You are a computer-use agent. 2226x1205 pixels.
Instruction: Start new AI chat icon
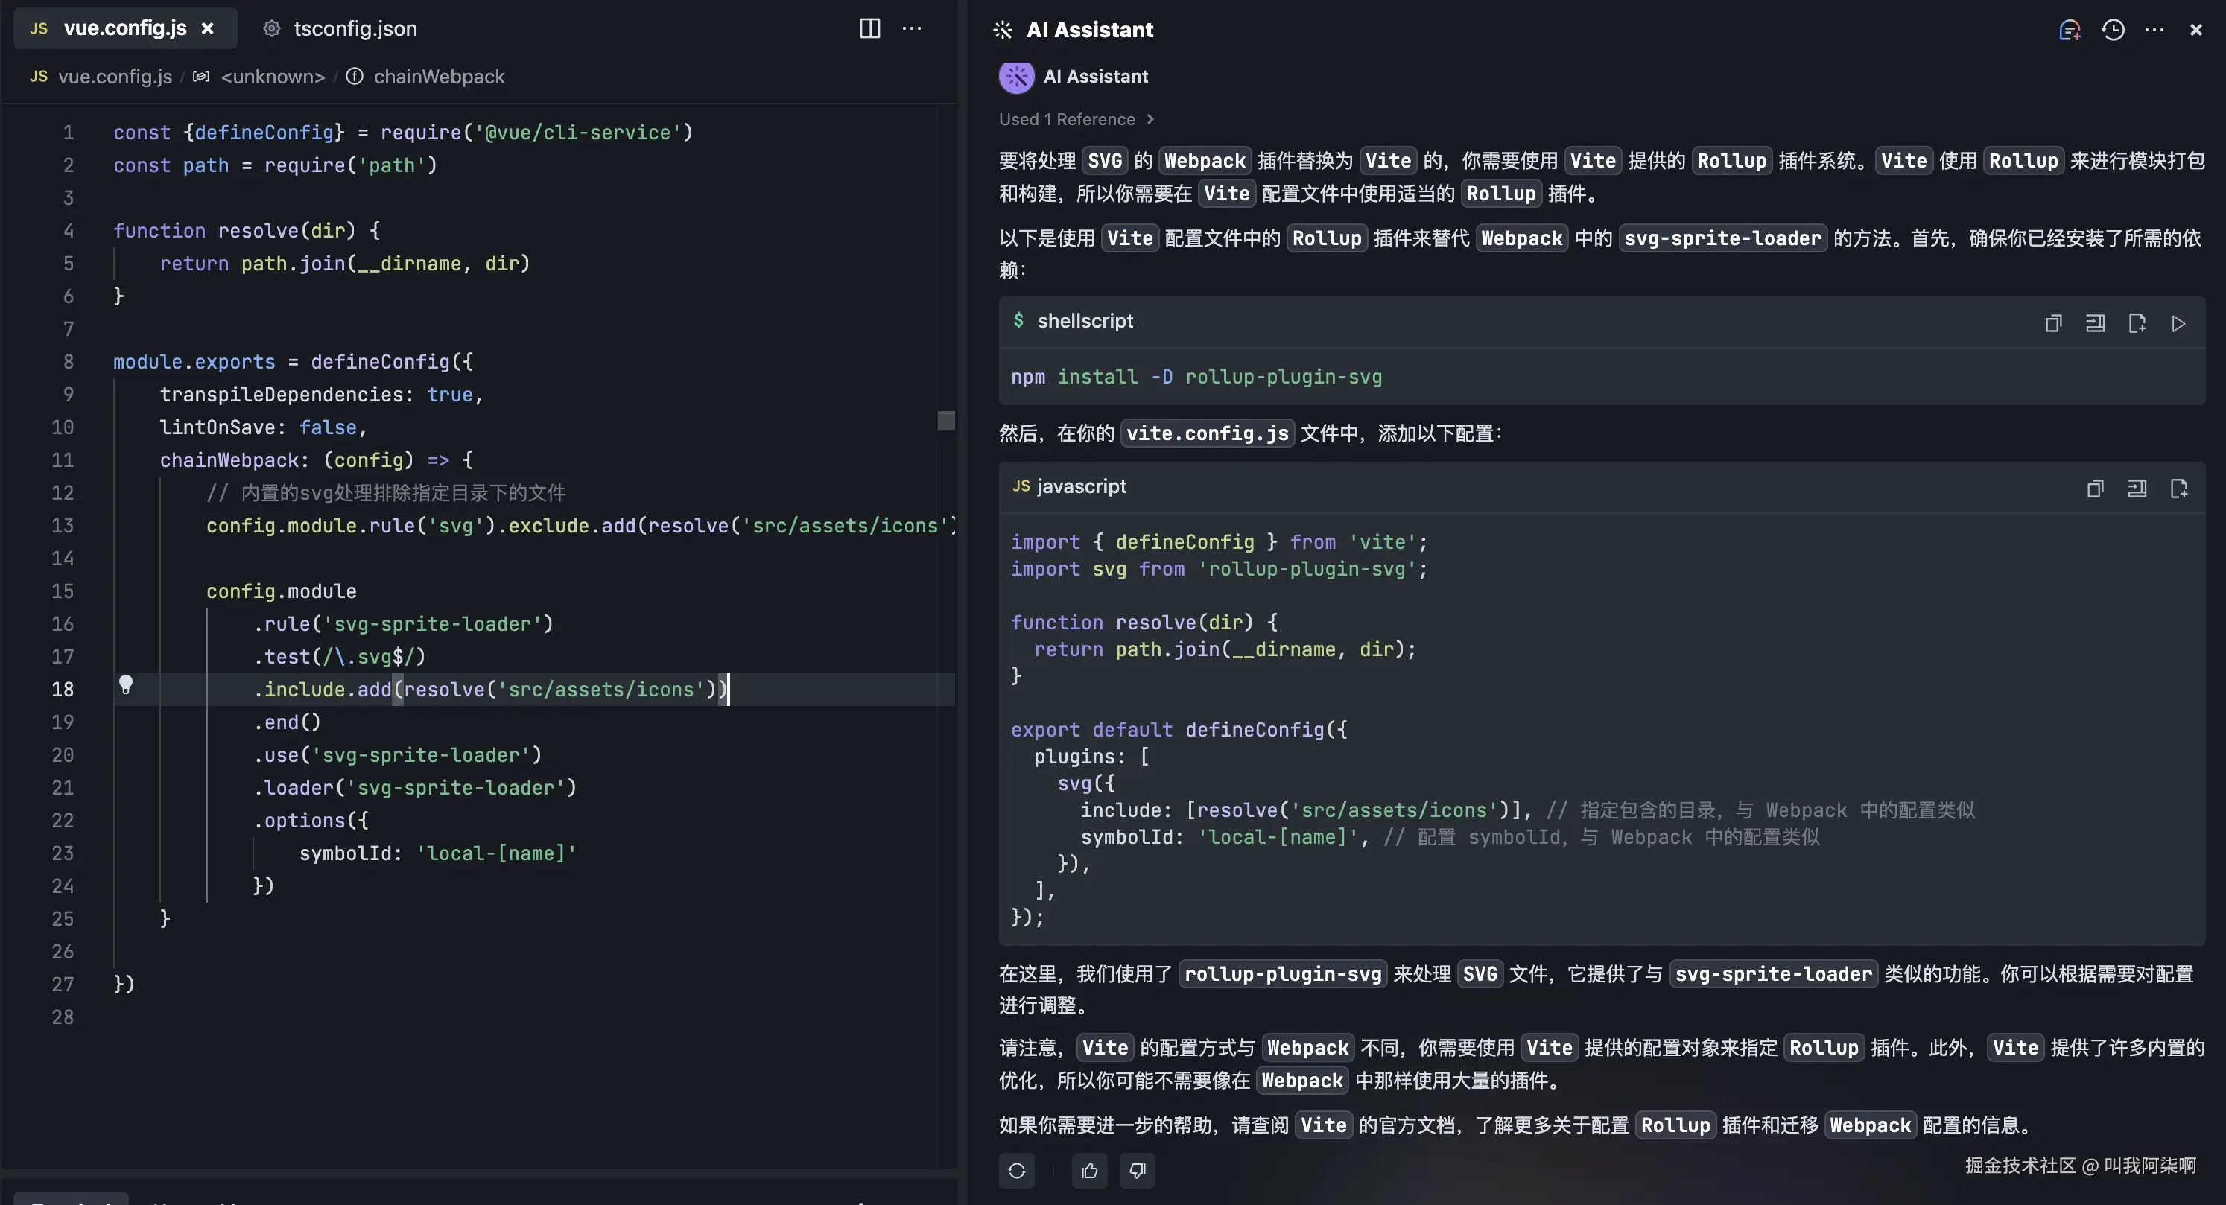(x=2069, y=31)
